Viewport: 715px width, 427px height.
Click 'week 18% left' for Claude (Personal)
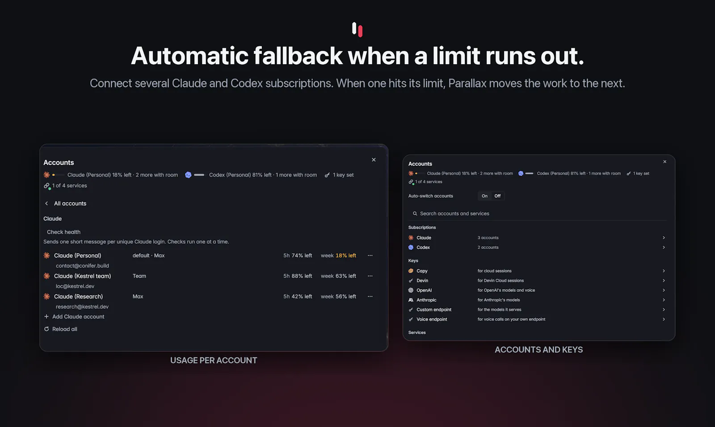(338, 256)
